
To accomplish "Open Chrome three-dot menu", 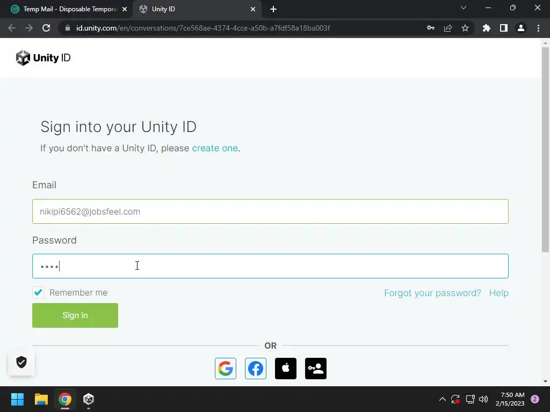I will point(538,28).
